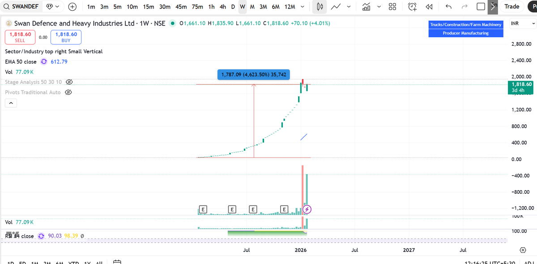
Task: Switch to the 15m timeframe
Action: [x=148, y=7]
